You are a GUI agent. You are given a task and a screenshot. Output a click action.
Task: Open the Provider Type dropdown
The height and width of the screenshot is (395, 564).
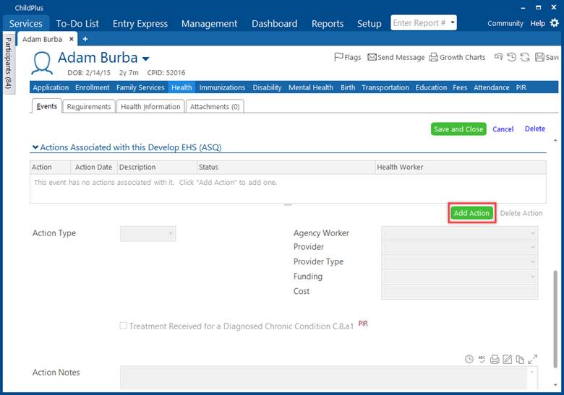click(x=459, y=262)
